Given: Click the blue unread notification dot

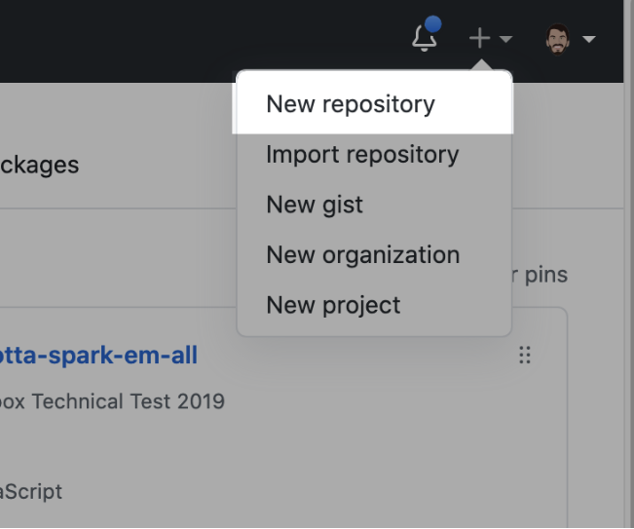Looking at the screenshot, I should point(434,25).
